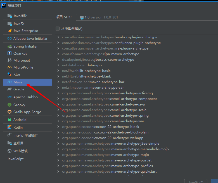Expand maven-archetype-quickstart node
The image size is (218, 183).
click(58, 172)
